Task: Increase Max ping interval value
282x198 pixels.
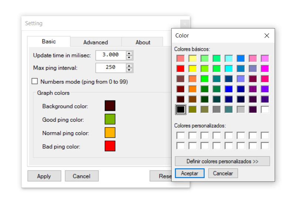Action: tap(129, 66)
